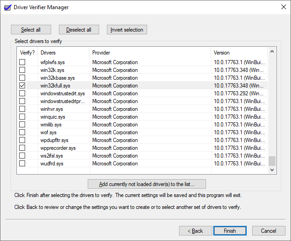Sort list by Provider column header
Screen dimensions: 291x241
click(x=150, y=53)
